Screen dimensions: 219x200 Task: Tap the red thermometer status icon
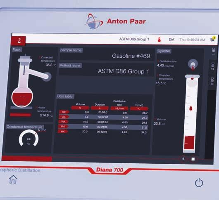click(159, 40)
